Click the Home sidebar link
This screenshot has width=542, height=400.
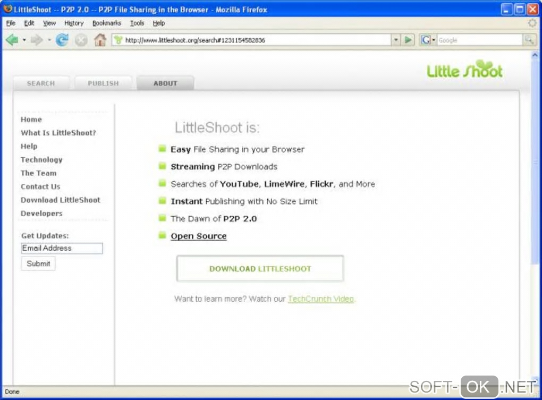[x=31, y=120]
